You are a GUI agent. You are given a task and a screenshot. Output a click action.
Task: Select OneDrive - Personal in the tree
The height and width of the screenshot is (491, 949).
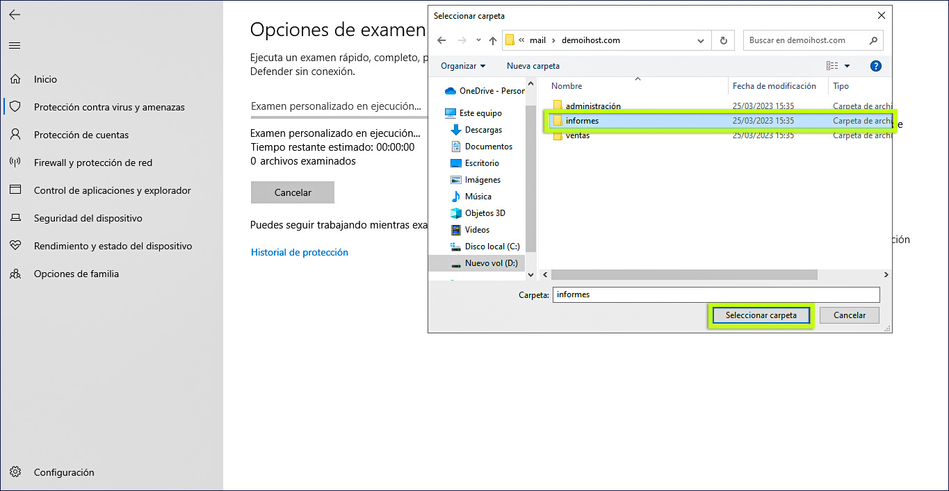pos(483,91)
